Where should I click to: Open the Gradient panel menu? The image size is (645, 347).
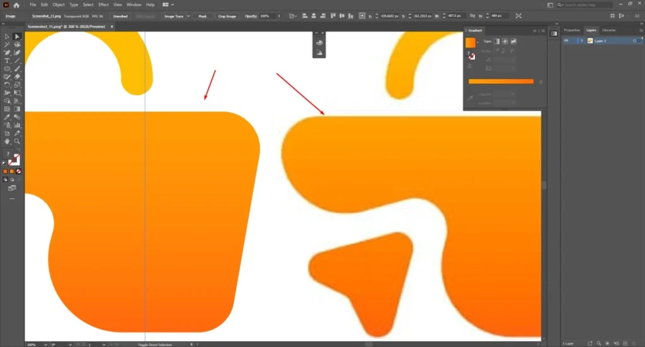point(543,30)
